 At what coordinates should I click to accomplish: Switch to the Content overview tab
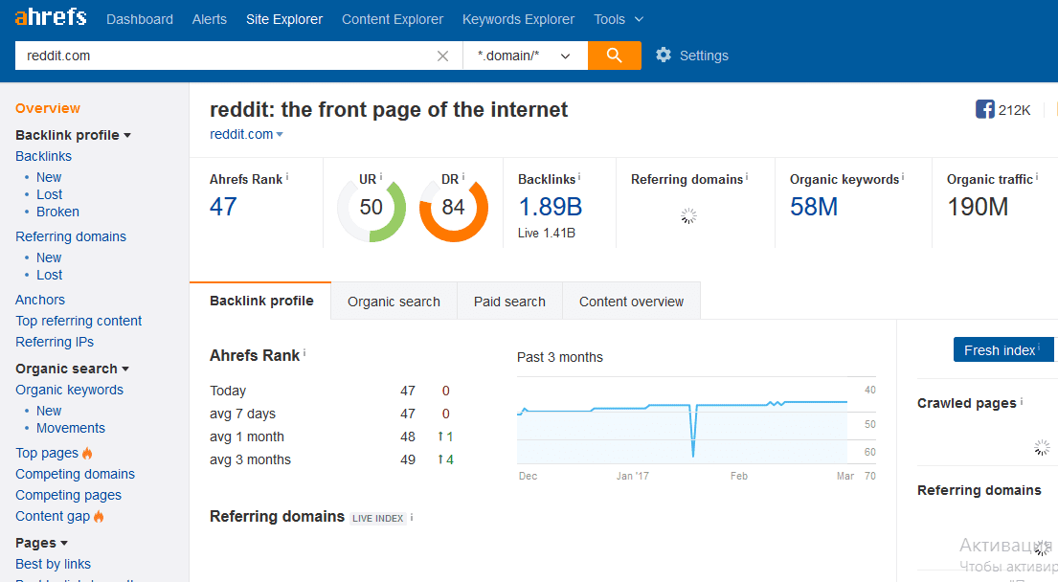point(632,302)
